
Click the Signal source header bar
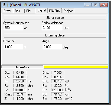coord(55,18)
